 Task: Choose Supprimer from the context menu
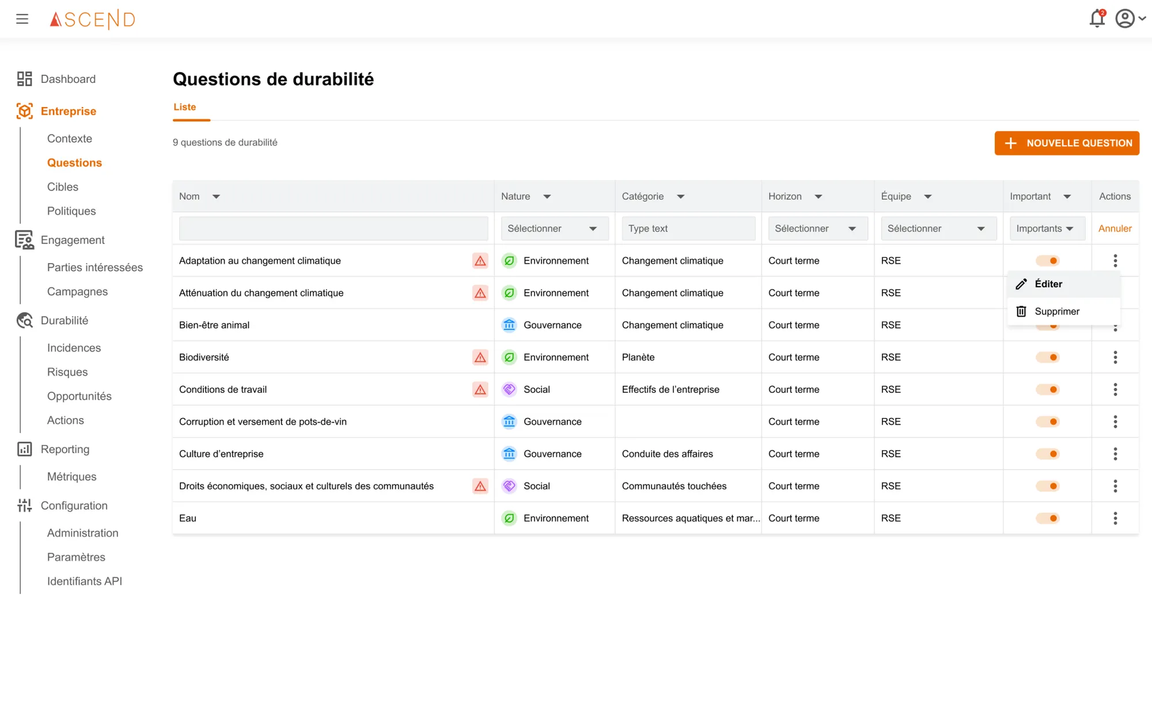tap(1056, 311)
